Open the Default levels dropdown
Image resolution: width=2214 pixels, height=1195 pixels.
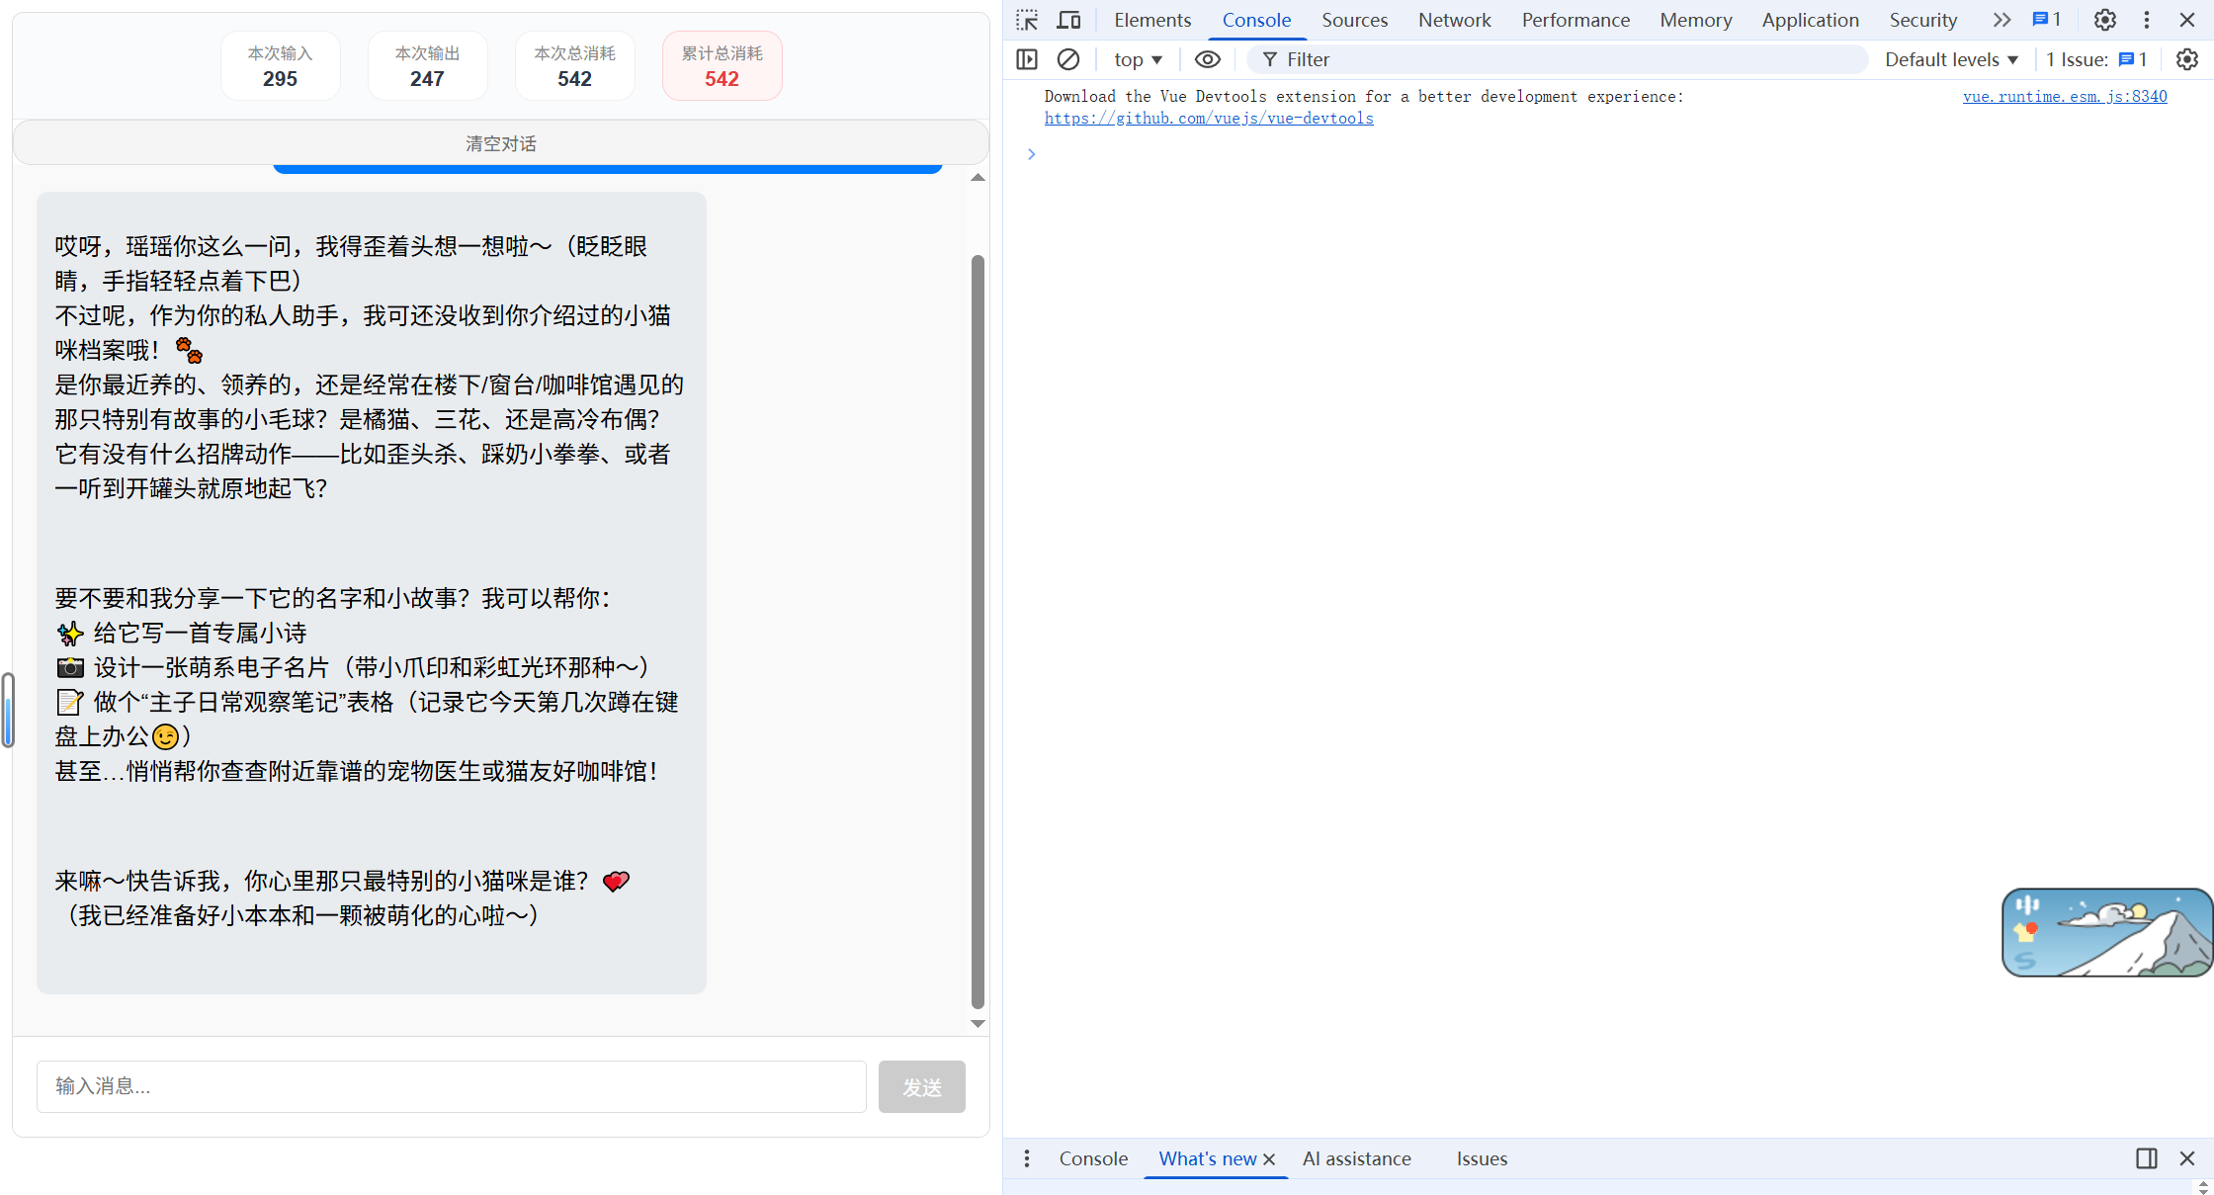point(1951,59)
